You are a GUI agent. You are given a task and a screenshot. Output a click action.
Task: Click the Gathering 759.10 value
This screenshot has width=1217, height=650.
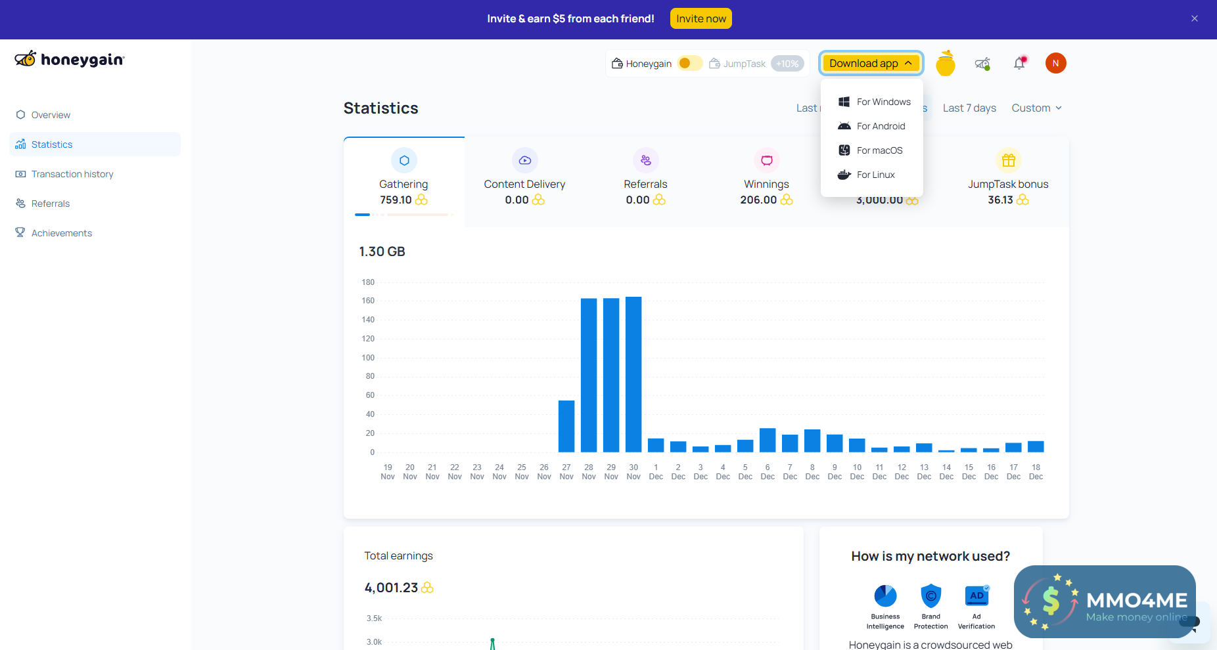(x=396, y=200)
